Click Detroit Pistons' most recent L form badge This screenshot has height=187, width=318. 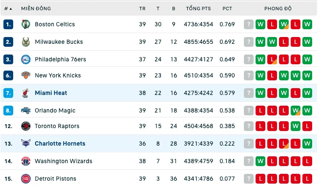click(x=260, y=179)
